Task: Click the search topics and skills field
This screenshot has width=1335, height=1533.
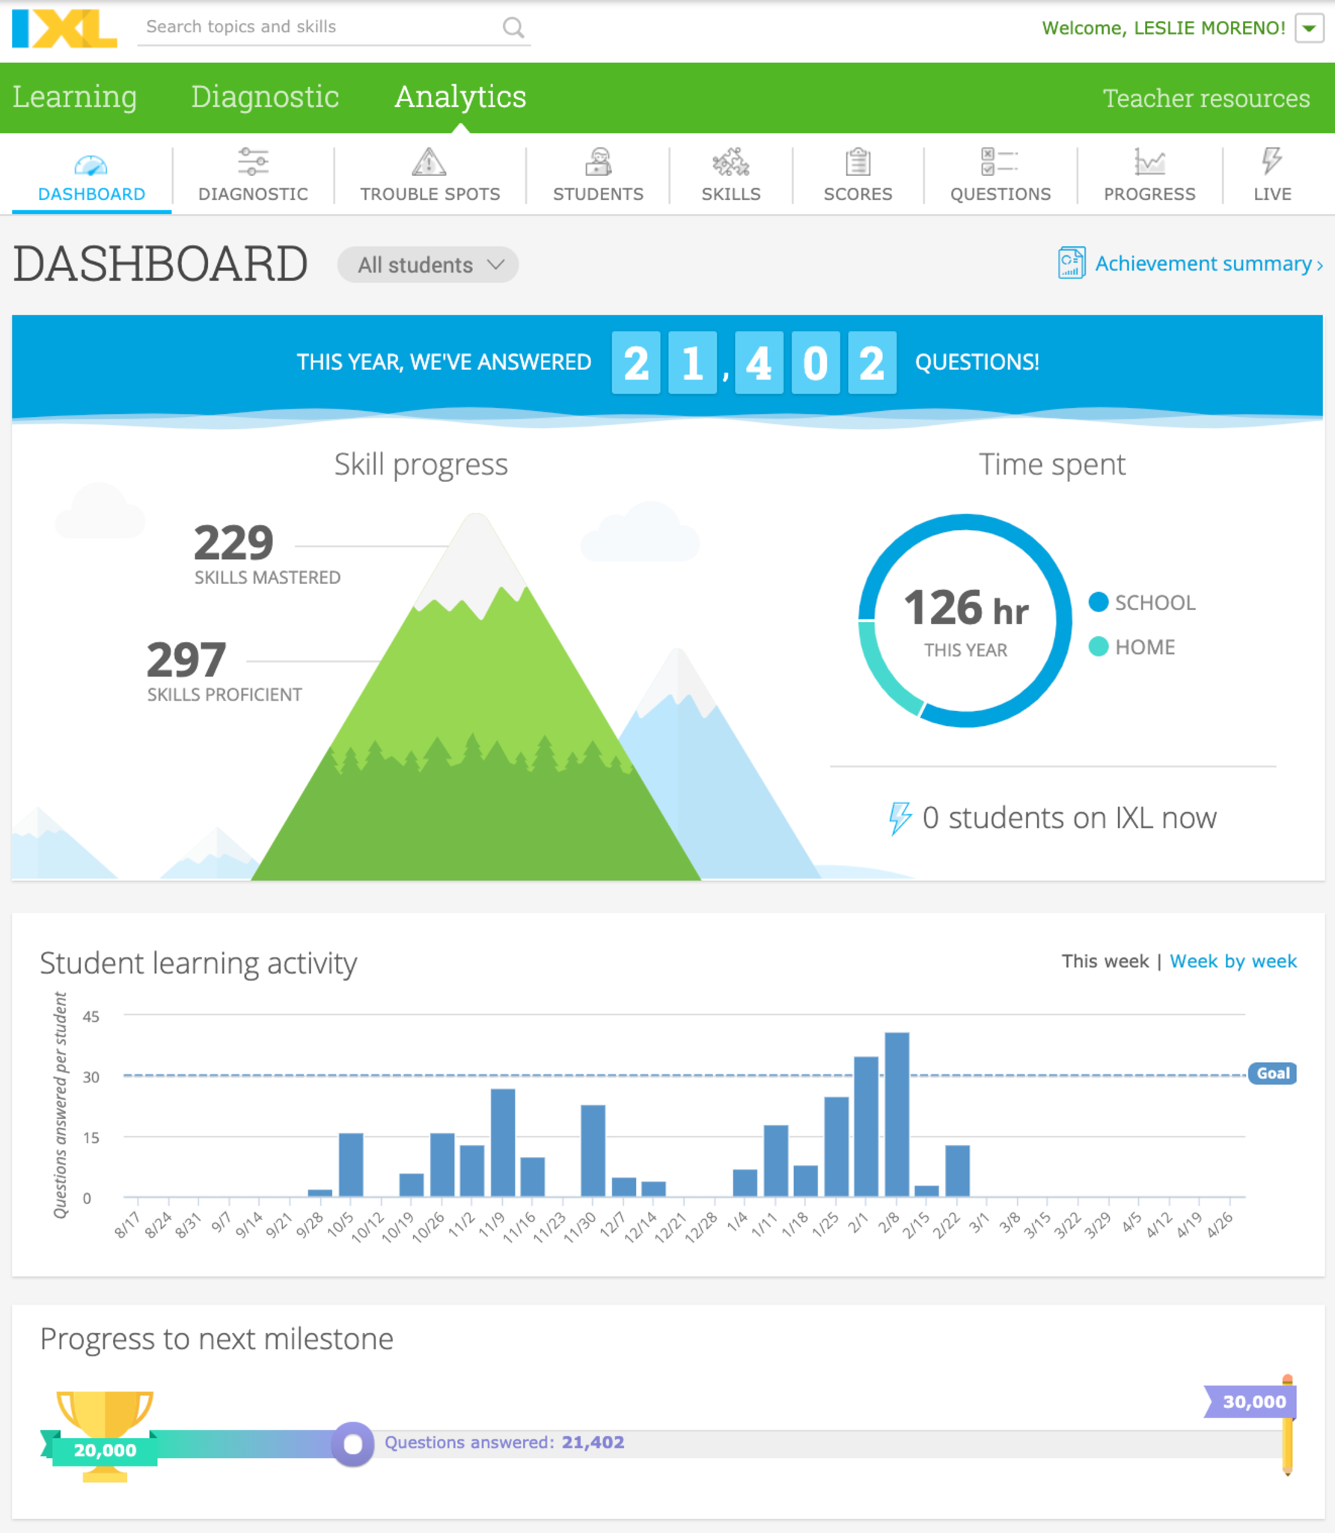Action: (318, 28)
